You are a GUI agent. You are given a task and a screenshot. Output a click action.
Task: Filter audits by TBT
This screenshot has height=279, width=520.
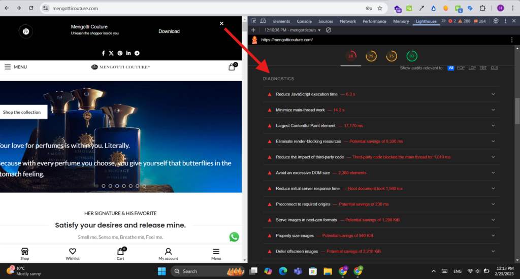(x=483, y=68)
